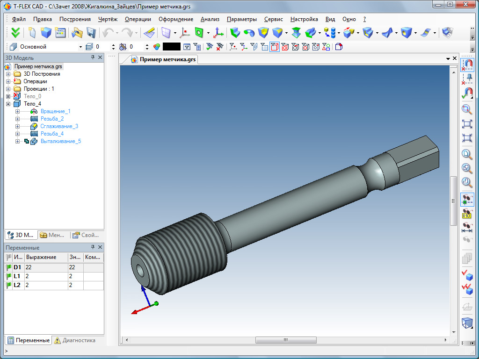Click the Undo arrow in the toolbar

pyautogui.click(x=109, y=33)
